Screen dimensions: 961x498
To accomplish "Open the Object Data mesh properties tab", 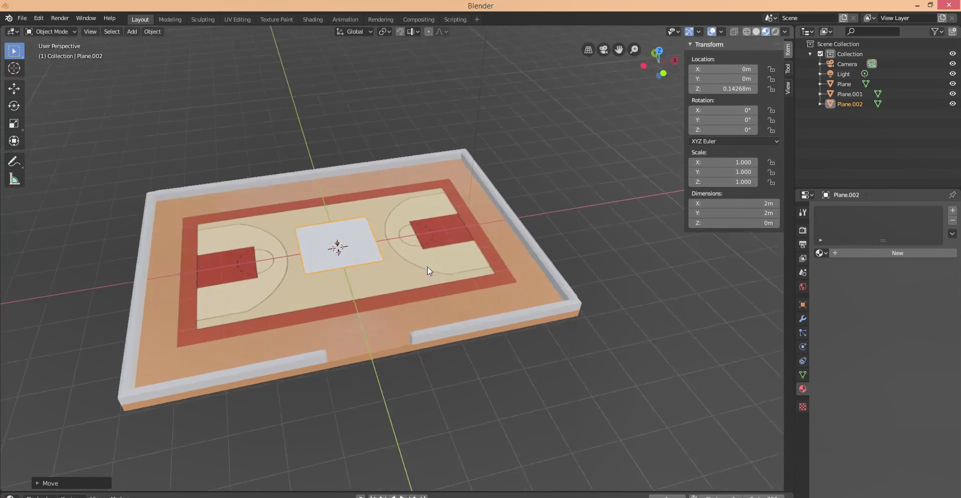I will pos(803,375).
